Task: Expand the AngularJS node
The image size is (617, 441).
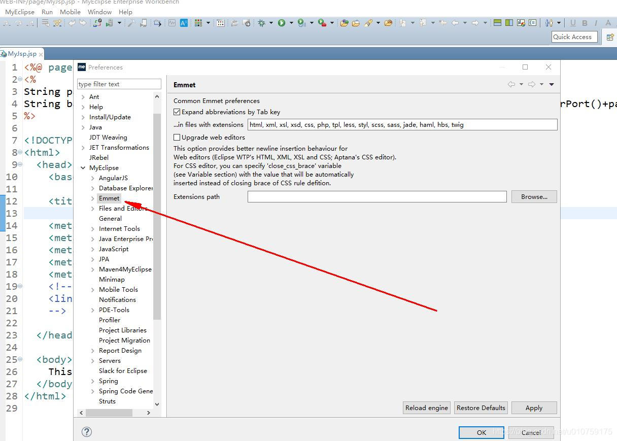Action: pos(93,178)
